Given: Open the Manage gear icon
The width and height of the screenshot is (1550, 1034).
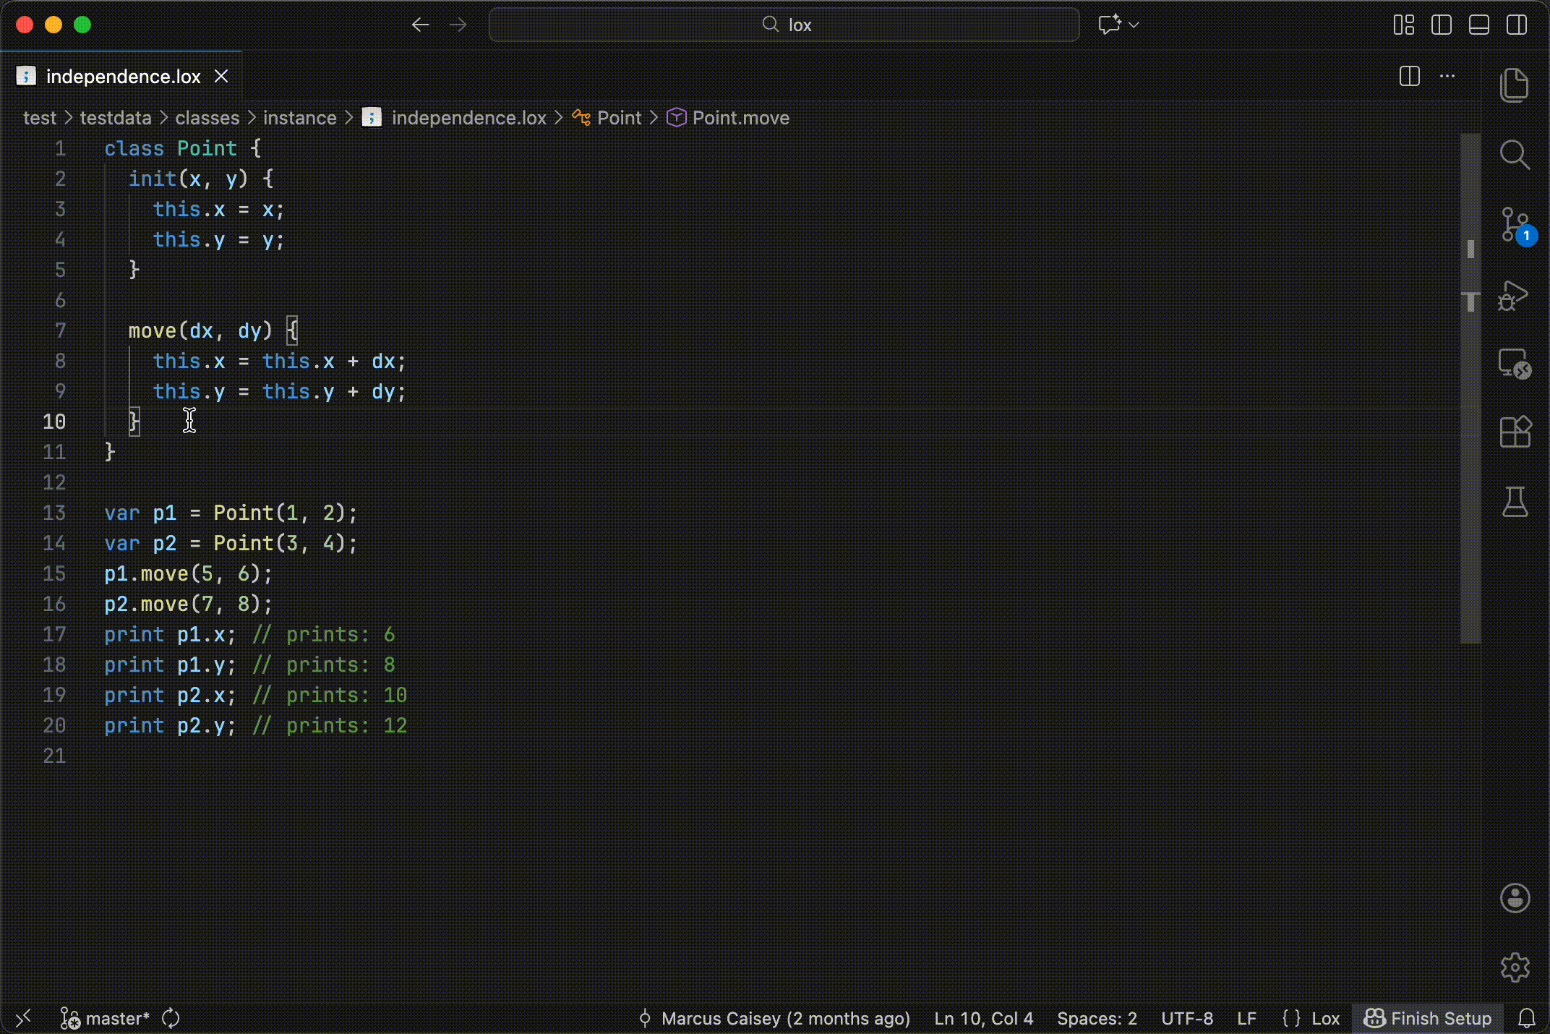Looking at the screenshot, I should [x=1515, y=967].
